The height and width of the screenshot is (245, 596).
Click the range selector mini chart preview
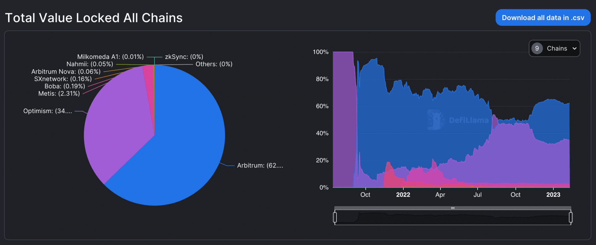click(452, 218)
